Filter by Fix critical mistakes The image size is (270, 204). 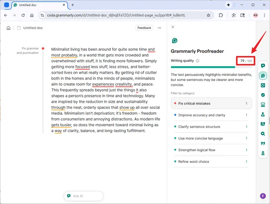(211, 103)
